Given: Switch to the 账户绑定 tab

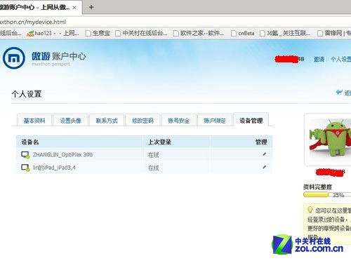Looking at the screenshot, I should point(215,121).
